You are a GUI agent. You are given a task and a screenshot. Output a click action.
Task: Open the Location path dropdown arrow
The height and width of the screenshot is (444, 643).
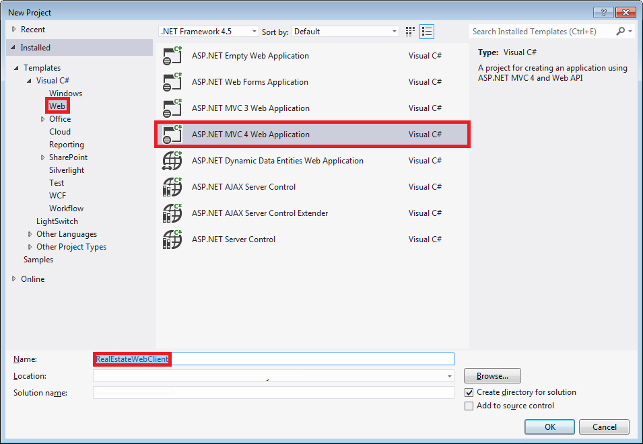click(x=450, y=376)
